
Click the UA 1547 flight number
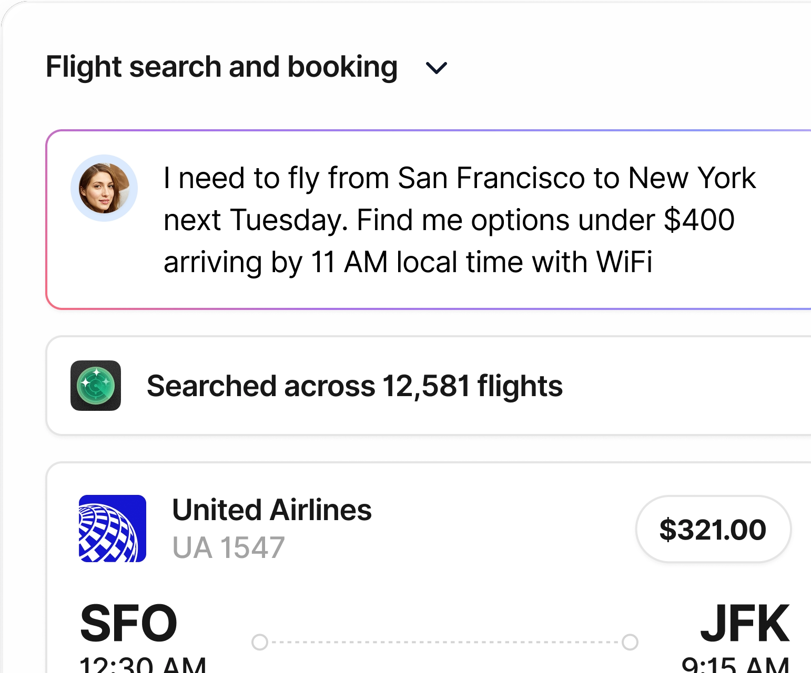tap(229, 547)
